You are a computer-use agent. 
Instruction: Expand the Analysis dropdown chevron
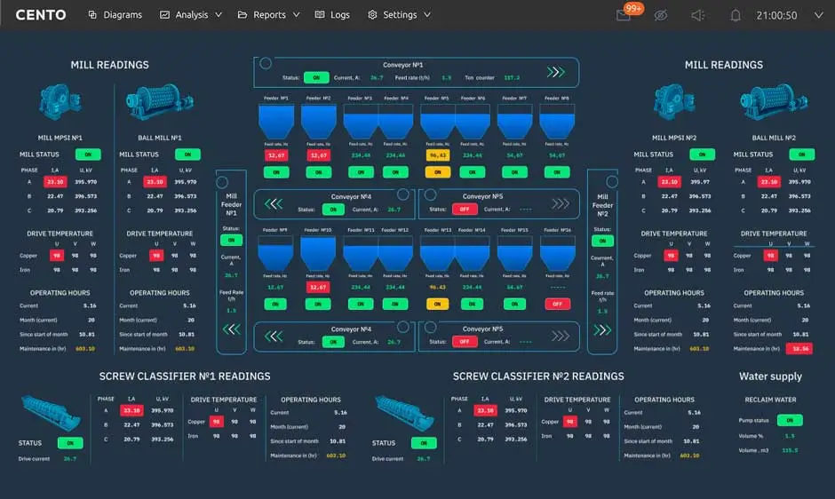(x=219, y=15)
